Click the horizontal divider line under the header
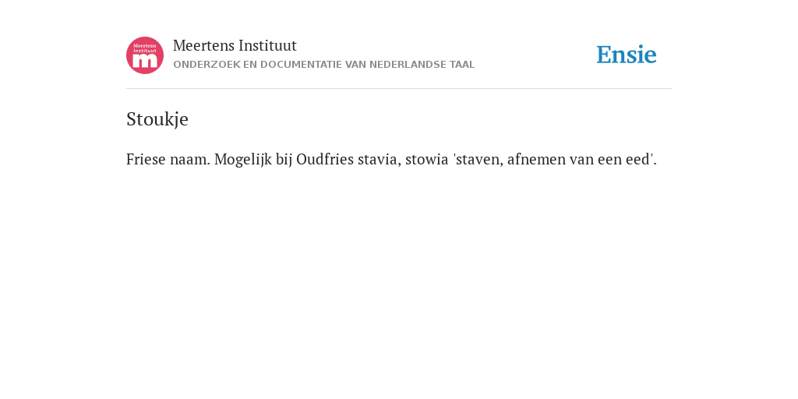This screenshot has width=798, height=399. click(x=399, y=89)
